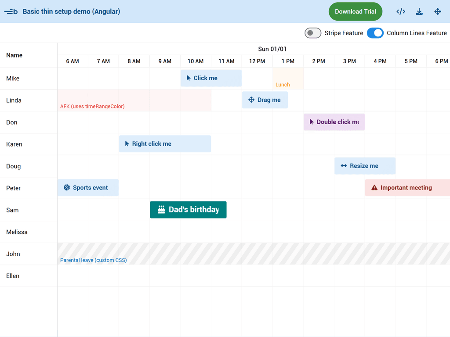Click the Right click me event bar
Image resolution: width=450 pixels, height=337 pixels.
click(165, 144)
